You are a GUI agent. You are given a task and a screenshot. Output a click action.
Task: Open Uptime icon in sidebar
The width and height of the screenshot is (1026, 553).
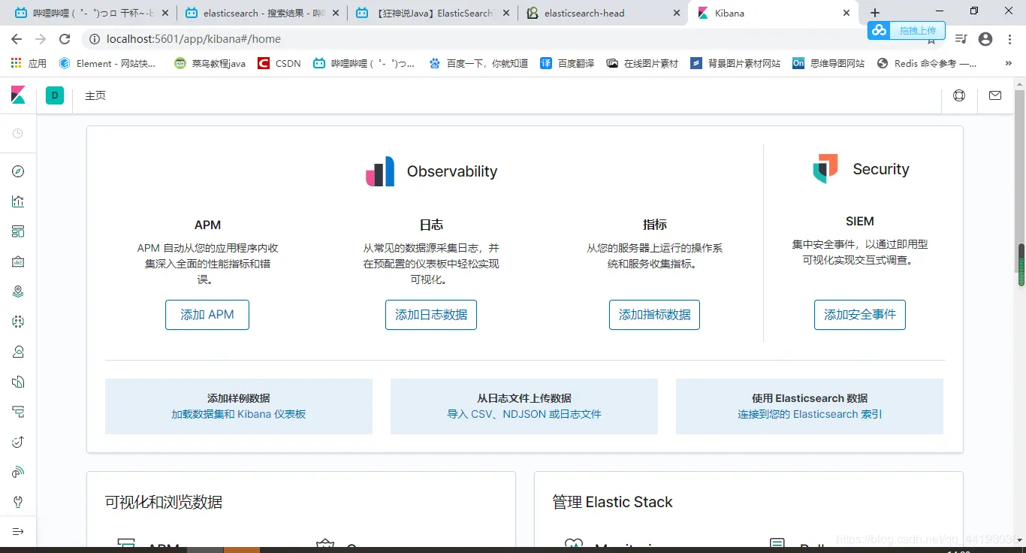pos(18,442)
